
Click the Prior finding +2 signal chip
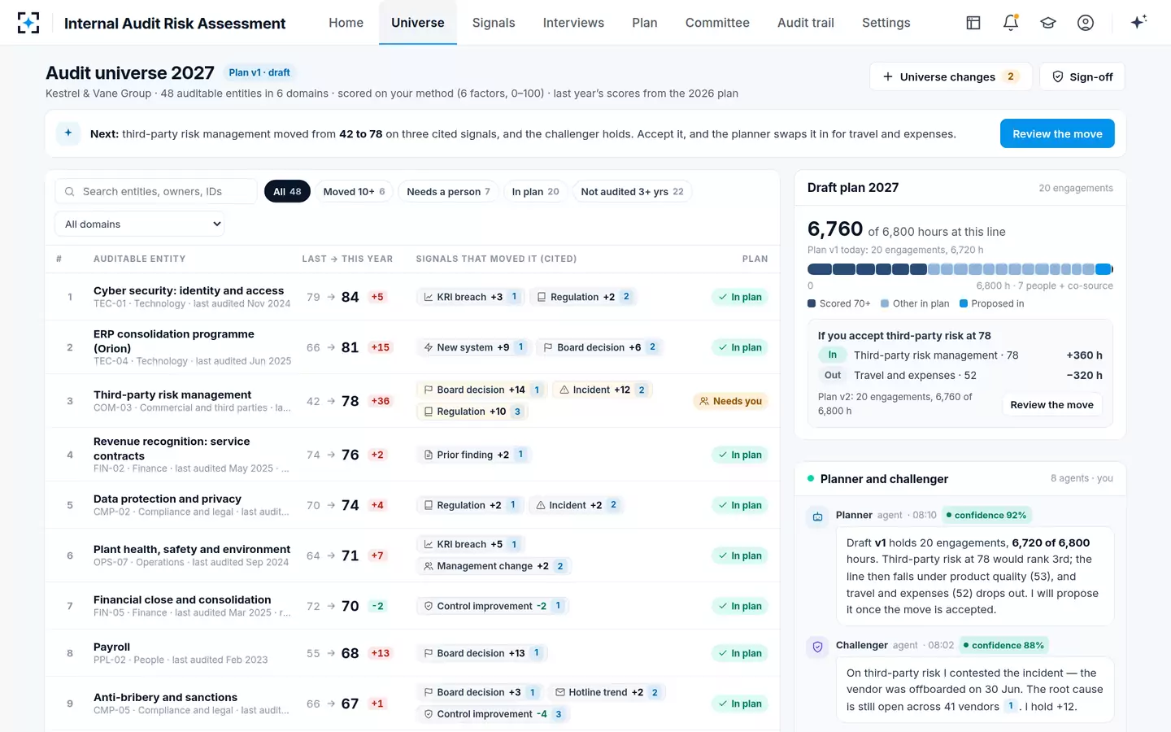[476, 455]
